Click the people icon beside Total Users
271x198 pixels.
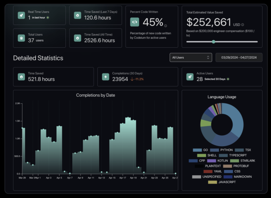21,38
